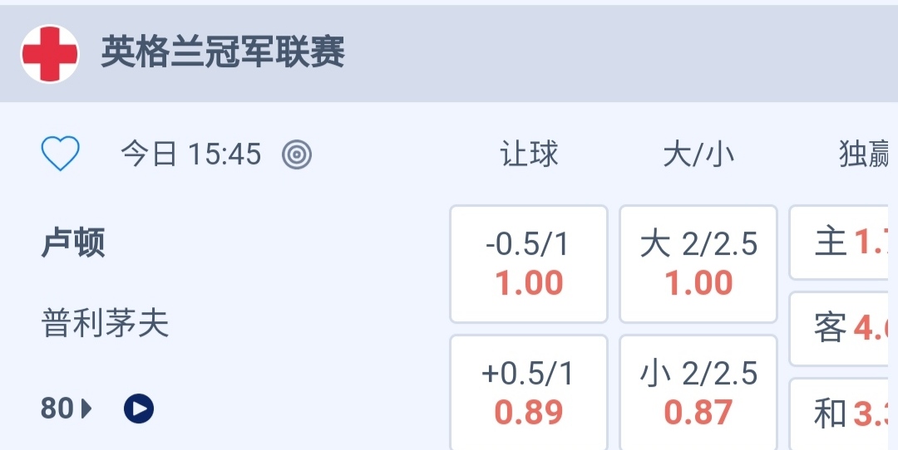Click the 80 markets count number
Viewport: 898px width, 450px height.
click(57, 408)
